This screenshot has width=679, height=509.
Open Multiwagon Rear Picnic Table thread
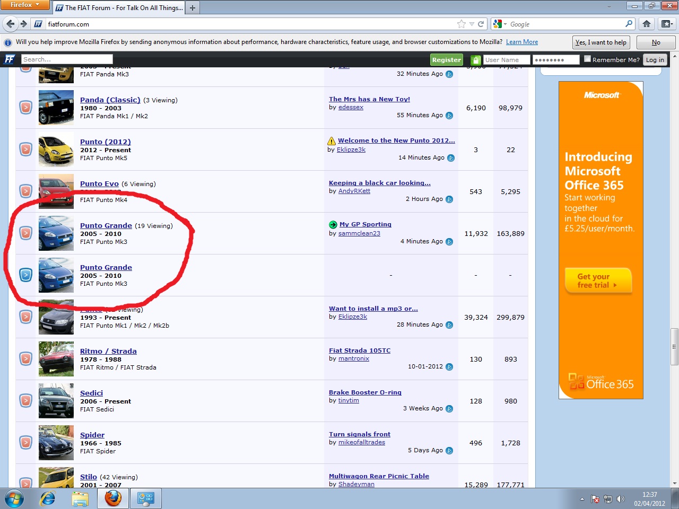pyautogui.click(x=379, y=476)
